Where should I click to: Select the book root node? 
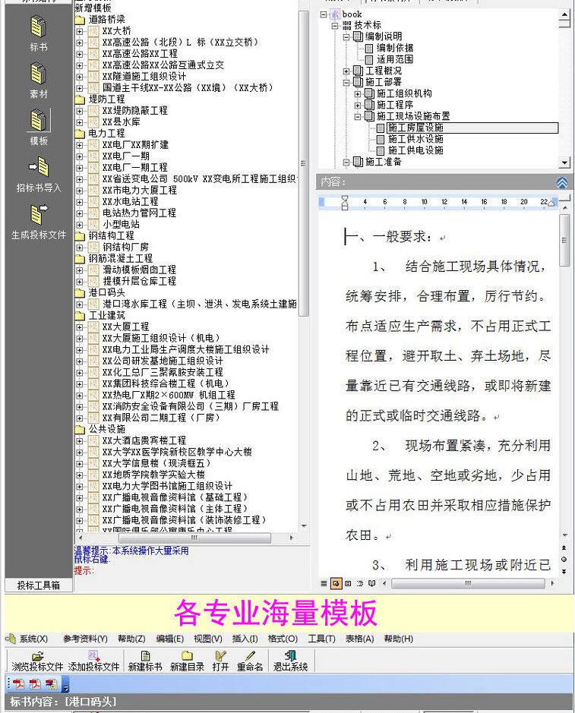click(352, 14)
